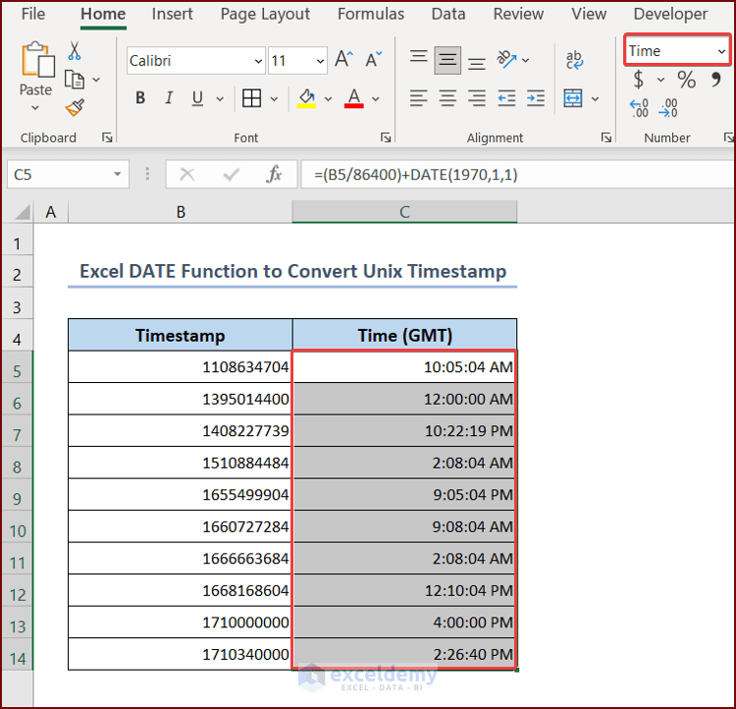
Task: Increase font size with the larger A
Action: [x=343, y=60]
